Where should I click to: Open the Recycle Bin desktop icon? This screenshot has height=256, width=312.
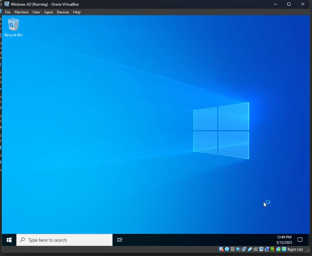(x=13, y=27)
